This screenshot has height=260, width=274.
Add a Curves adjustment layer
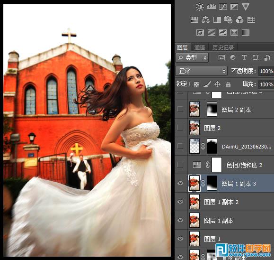(x=223, y=7)
